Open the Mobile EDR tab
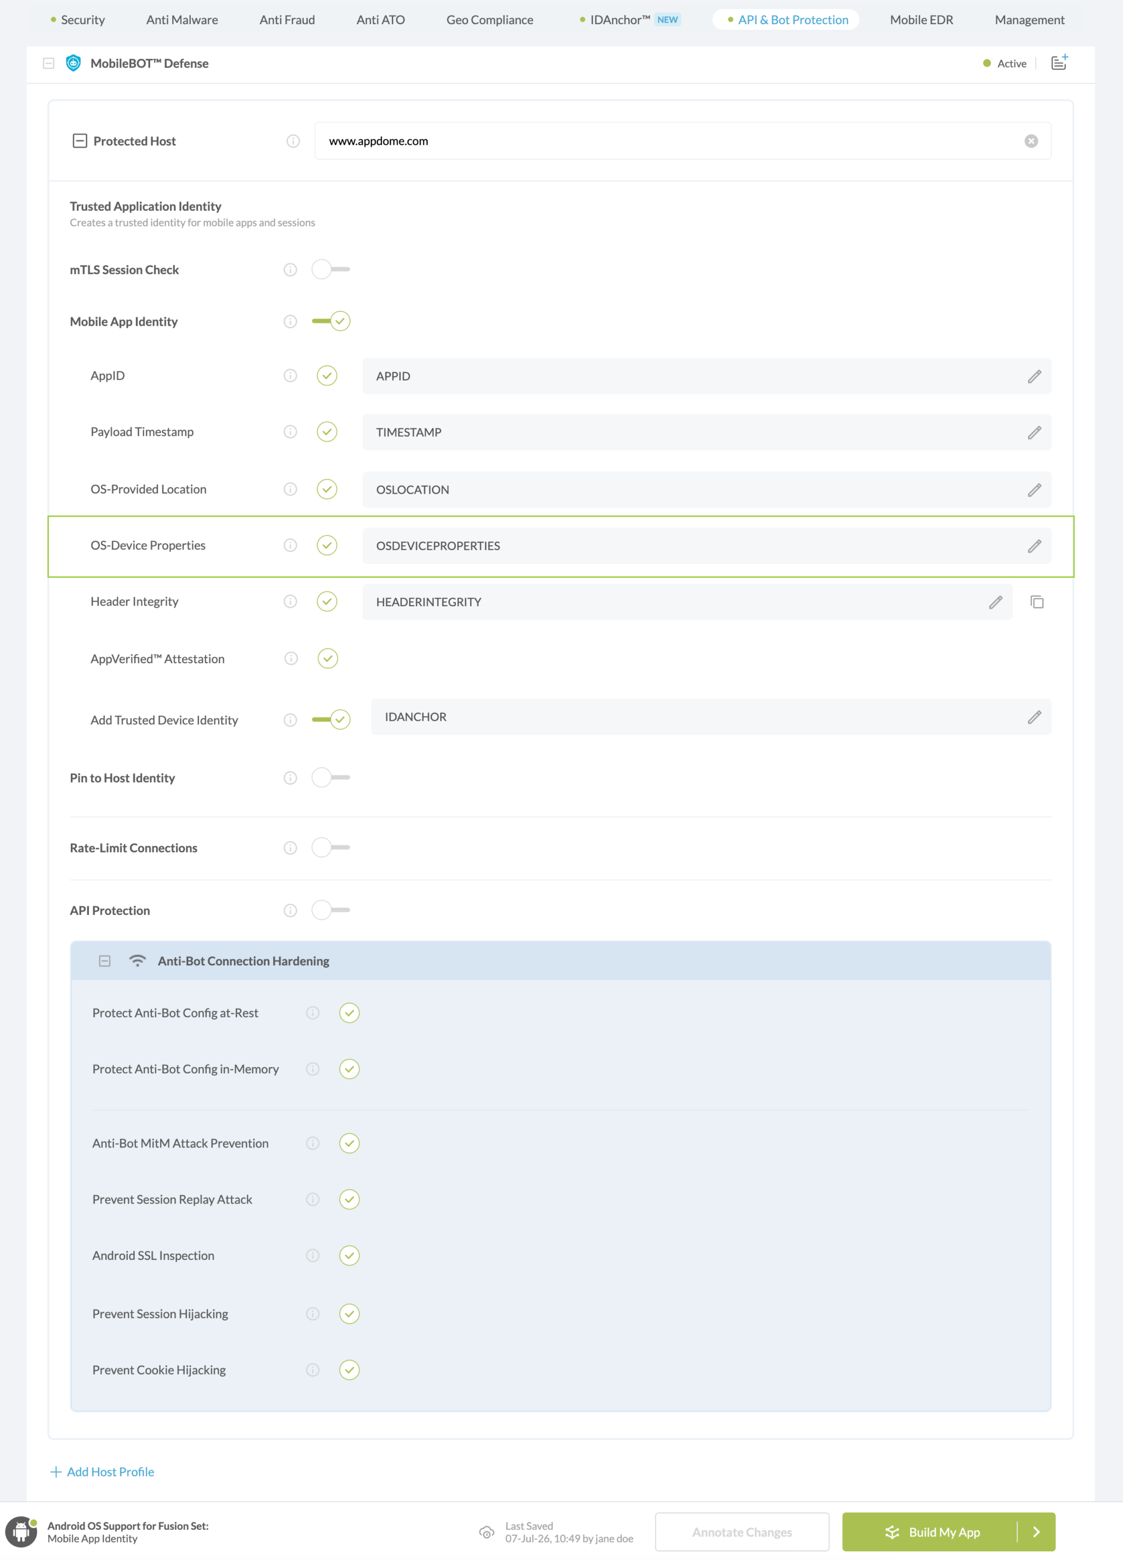Viewport: 1123px width, 1560px height. [x=922, y=20]
